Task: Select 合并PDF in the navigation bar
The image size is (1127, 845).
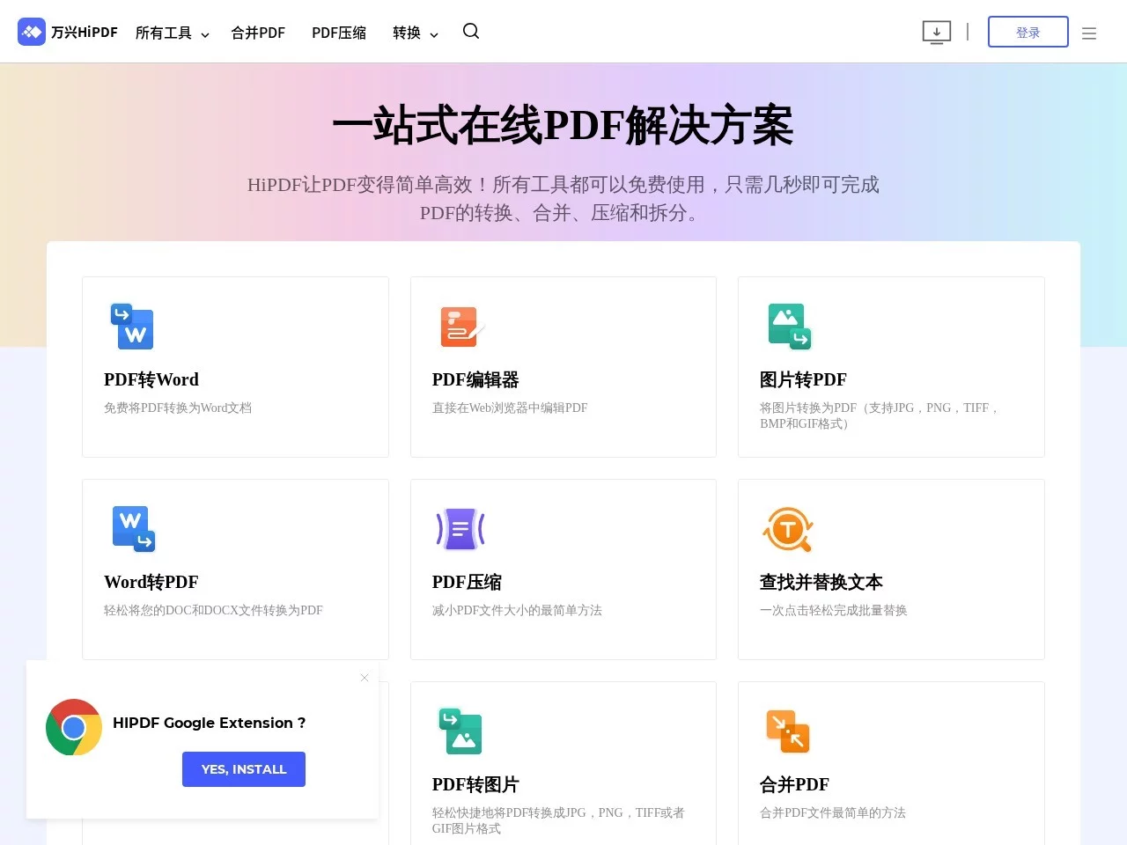Action: (x=257, y=33)
